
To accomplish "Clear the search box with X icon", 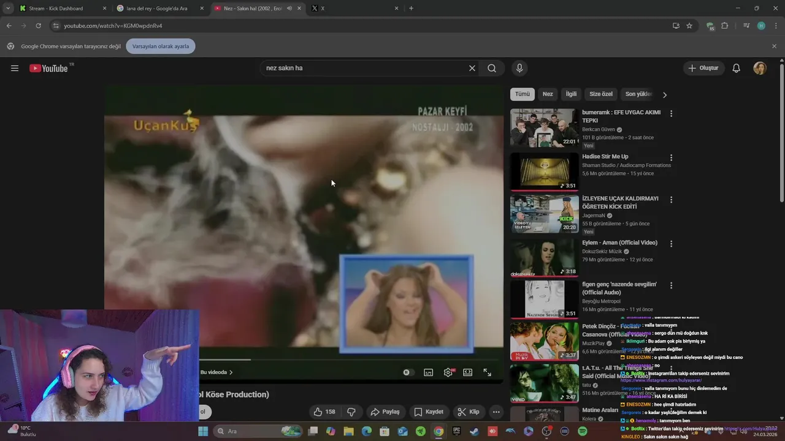I will point(472,68).
